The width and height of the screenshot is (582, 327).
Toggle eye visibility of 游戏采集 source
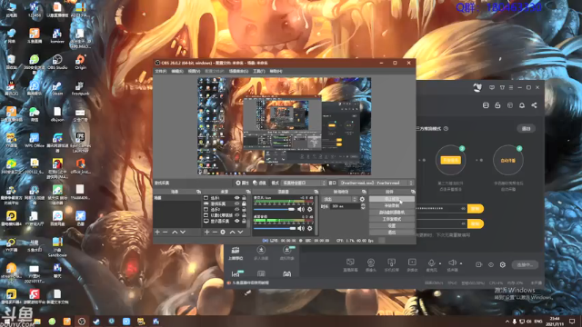coord(236,203)
